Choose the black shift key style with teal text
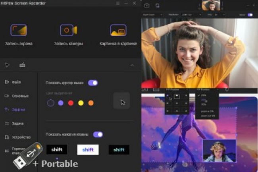The image size is (258, 172). pyautogui.click(x=119, y=150)
